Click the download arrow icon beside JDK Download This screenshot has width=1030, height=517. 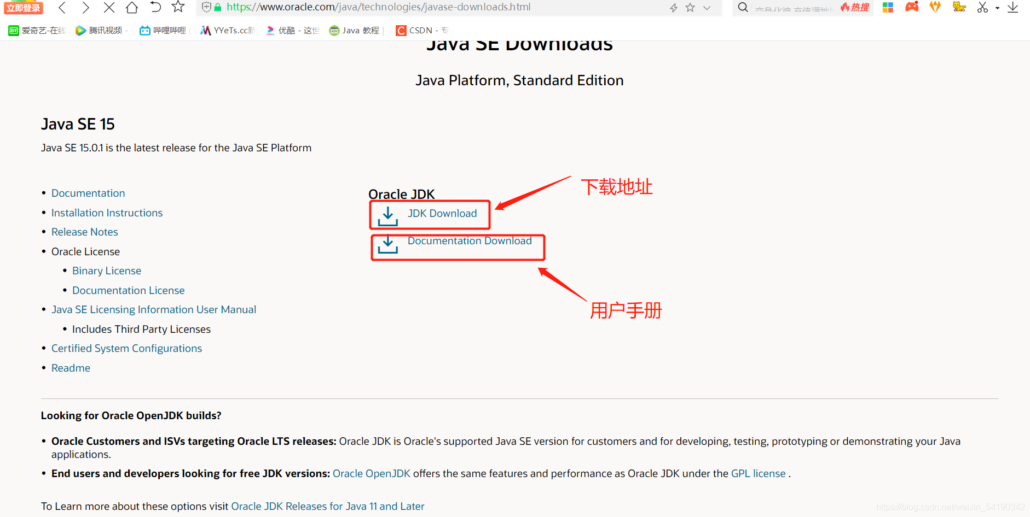(x=388, y=216)
